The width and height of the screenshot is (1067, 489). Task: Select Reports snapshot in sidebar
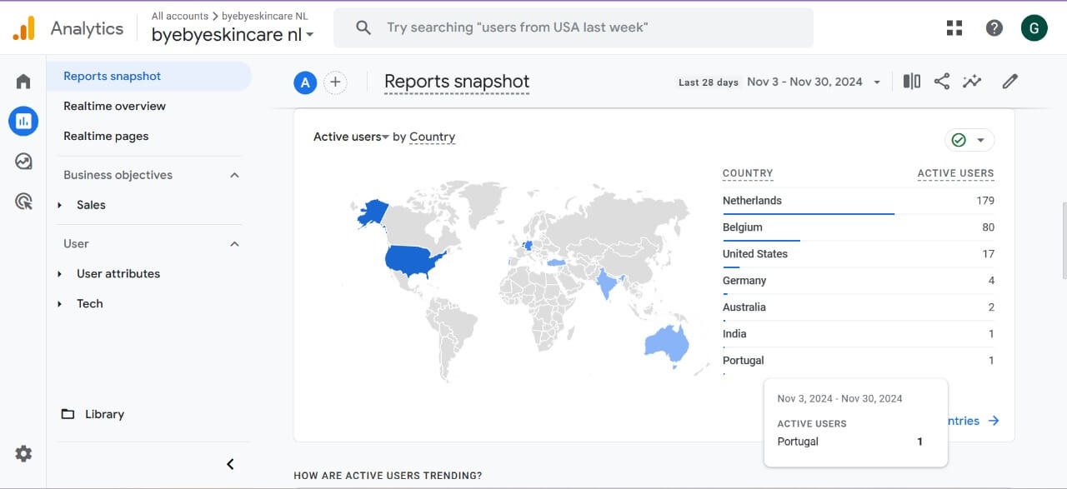point(148,76)
